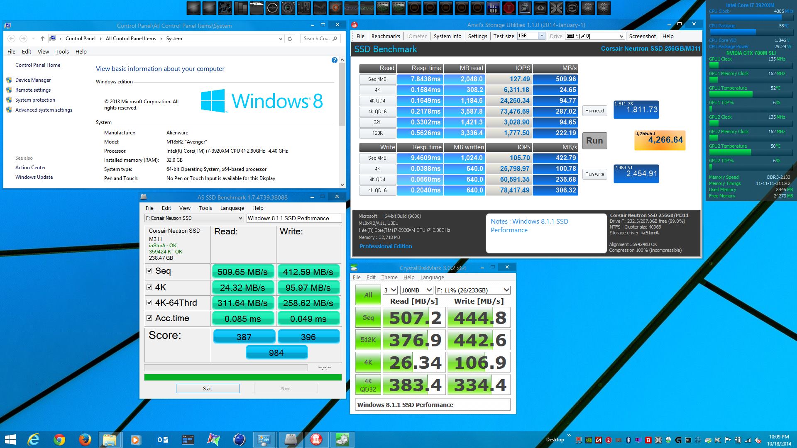The image size is (797, 448).
Task: Show hidden taskbar toolbar items chevron near Desktop
Action: point(569,436)
